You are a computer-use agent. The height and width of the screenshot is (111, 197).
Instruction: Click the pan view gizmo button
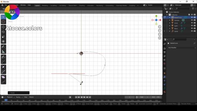tap(160, 31)
